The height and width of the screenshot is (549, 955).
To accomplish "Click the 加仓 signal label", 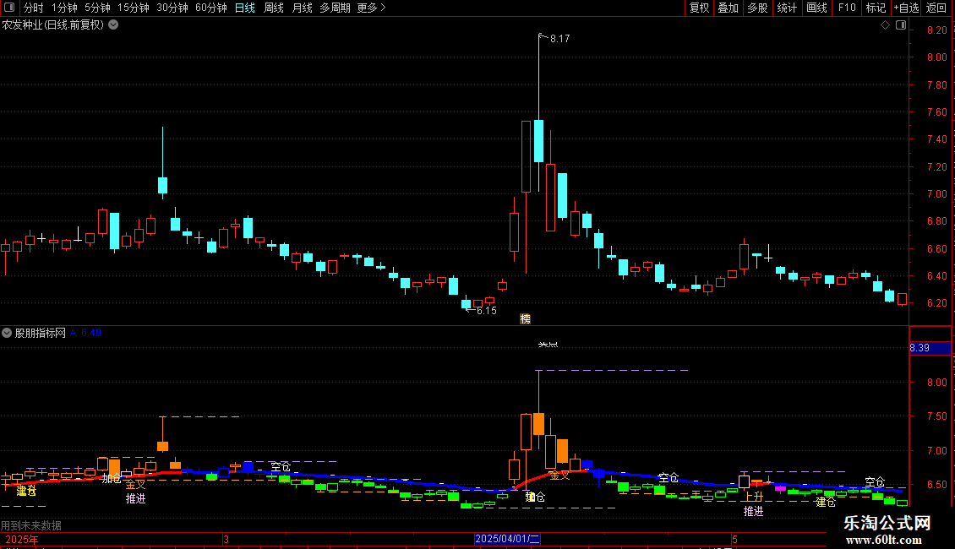I will coord(112,478).
